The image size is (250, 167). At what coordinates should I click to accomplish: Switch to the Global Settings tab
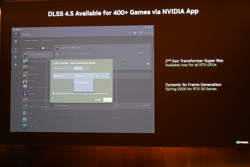pyautogui.click(x=48, y=40)
